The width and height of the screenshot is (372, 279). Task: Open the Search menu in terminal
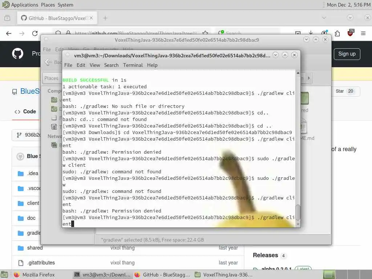111,65
